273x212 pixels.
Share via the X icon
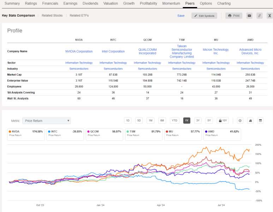[x=269, y=16]
